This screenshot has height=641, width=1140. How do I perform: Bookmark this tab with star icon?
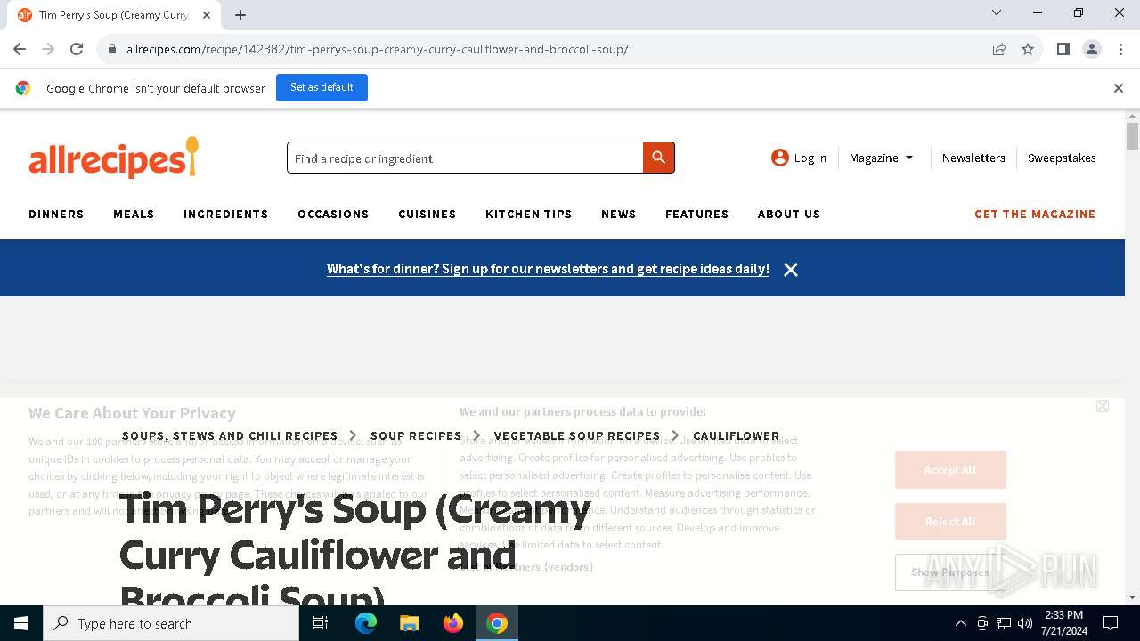pyautogui.click(x=1028, y=49)
